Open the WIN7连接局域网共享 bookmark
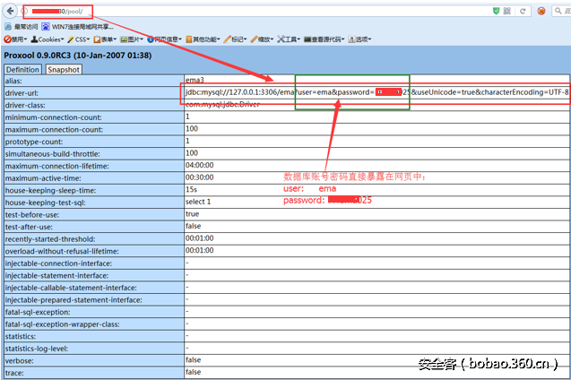Image resolution: width=571 pixels, height=380 pixels. (77, 26)
